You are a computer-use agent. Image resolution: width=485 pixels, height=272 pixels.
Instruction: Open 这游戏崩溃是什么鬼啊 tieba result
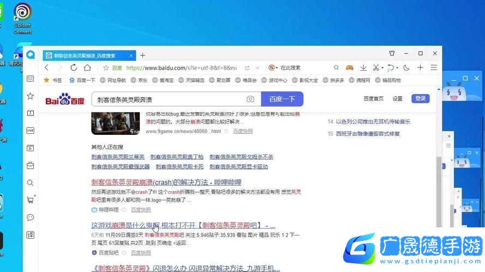(183, 225)
